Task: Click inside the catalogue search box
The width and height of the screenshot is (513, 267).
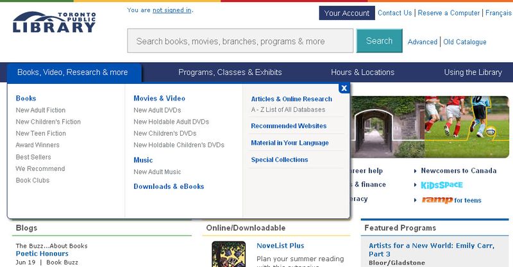Action: click(240, 41)
